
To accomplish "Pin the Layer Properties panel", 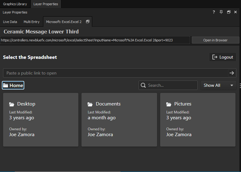I will pos(221,12).
